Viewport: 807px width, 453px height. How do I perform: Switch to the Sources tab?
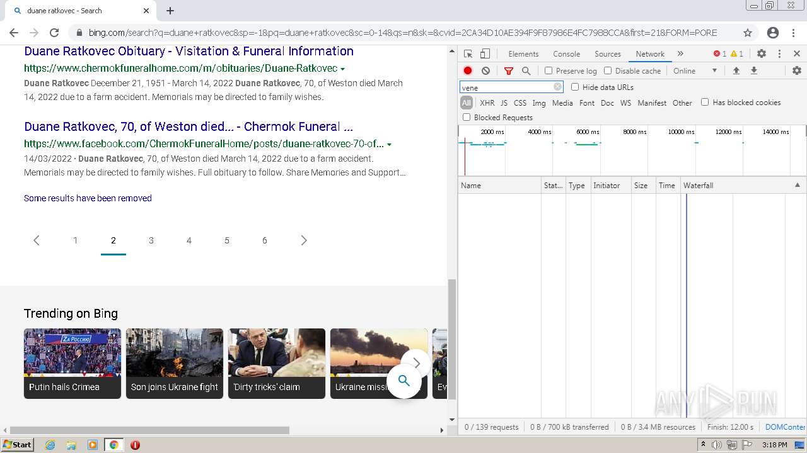[x=608, y=54]
